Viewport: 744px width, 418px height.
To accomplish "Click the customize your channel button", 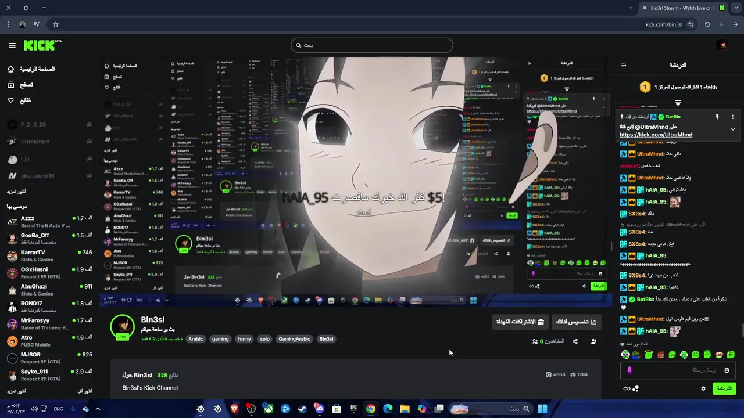I will [x=576, y=322].
